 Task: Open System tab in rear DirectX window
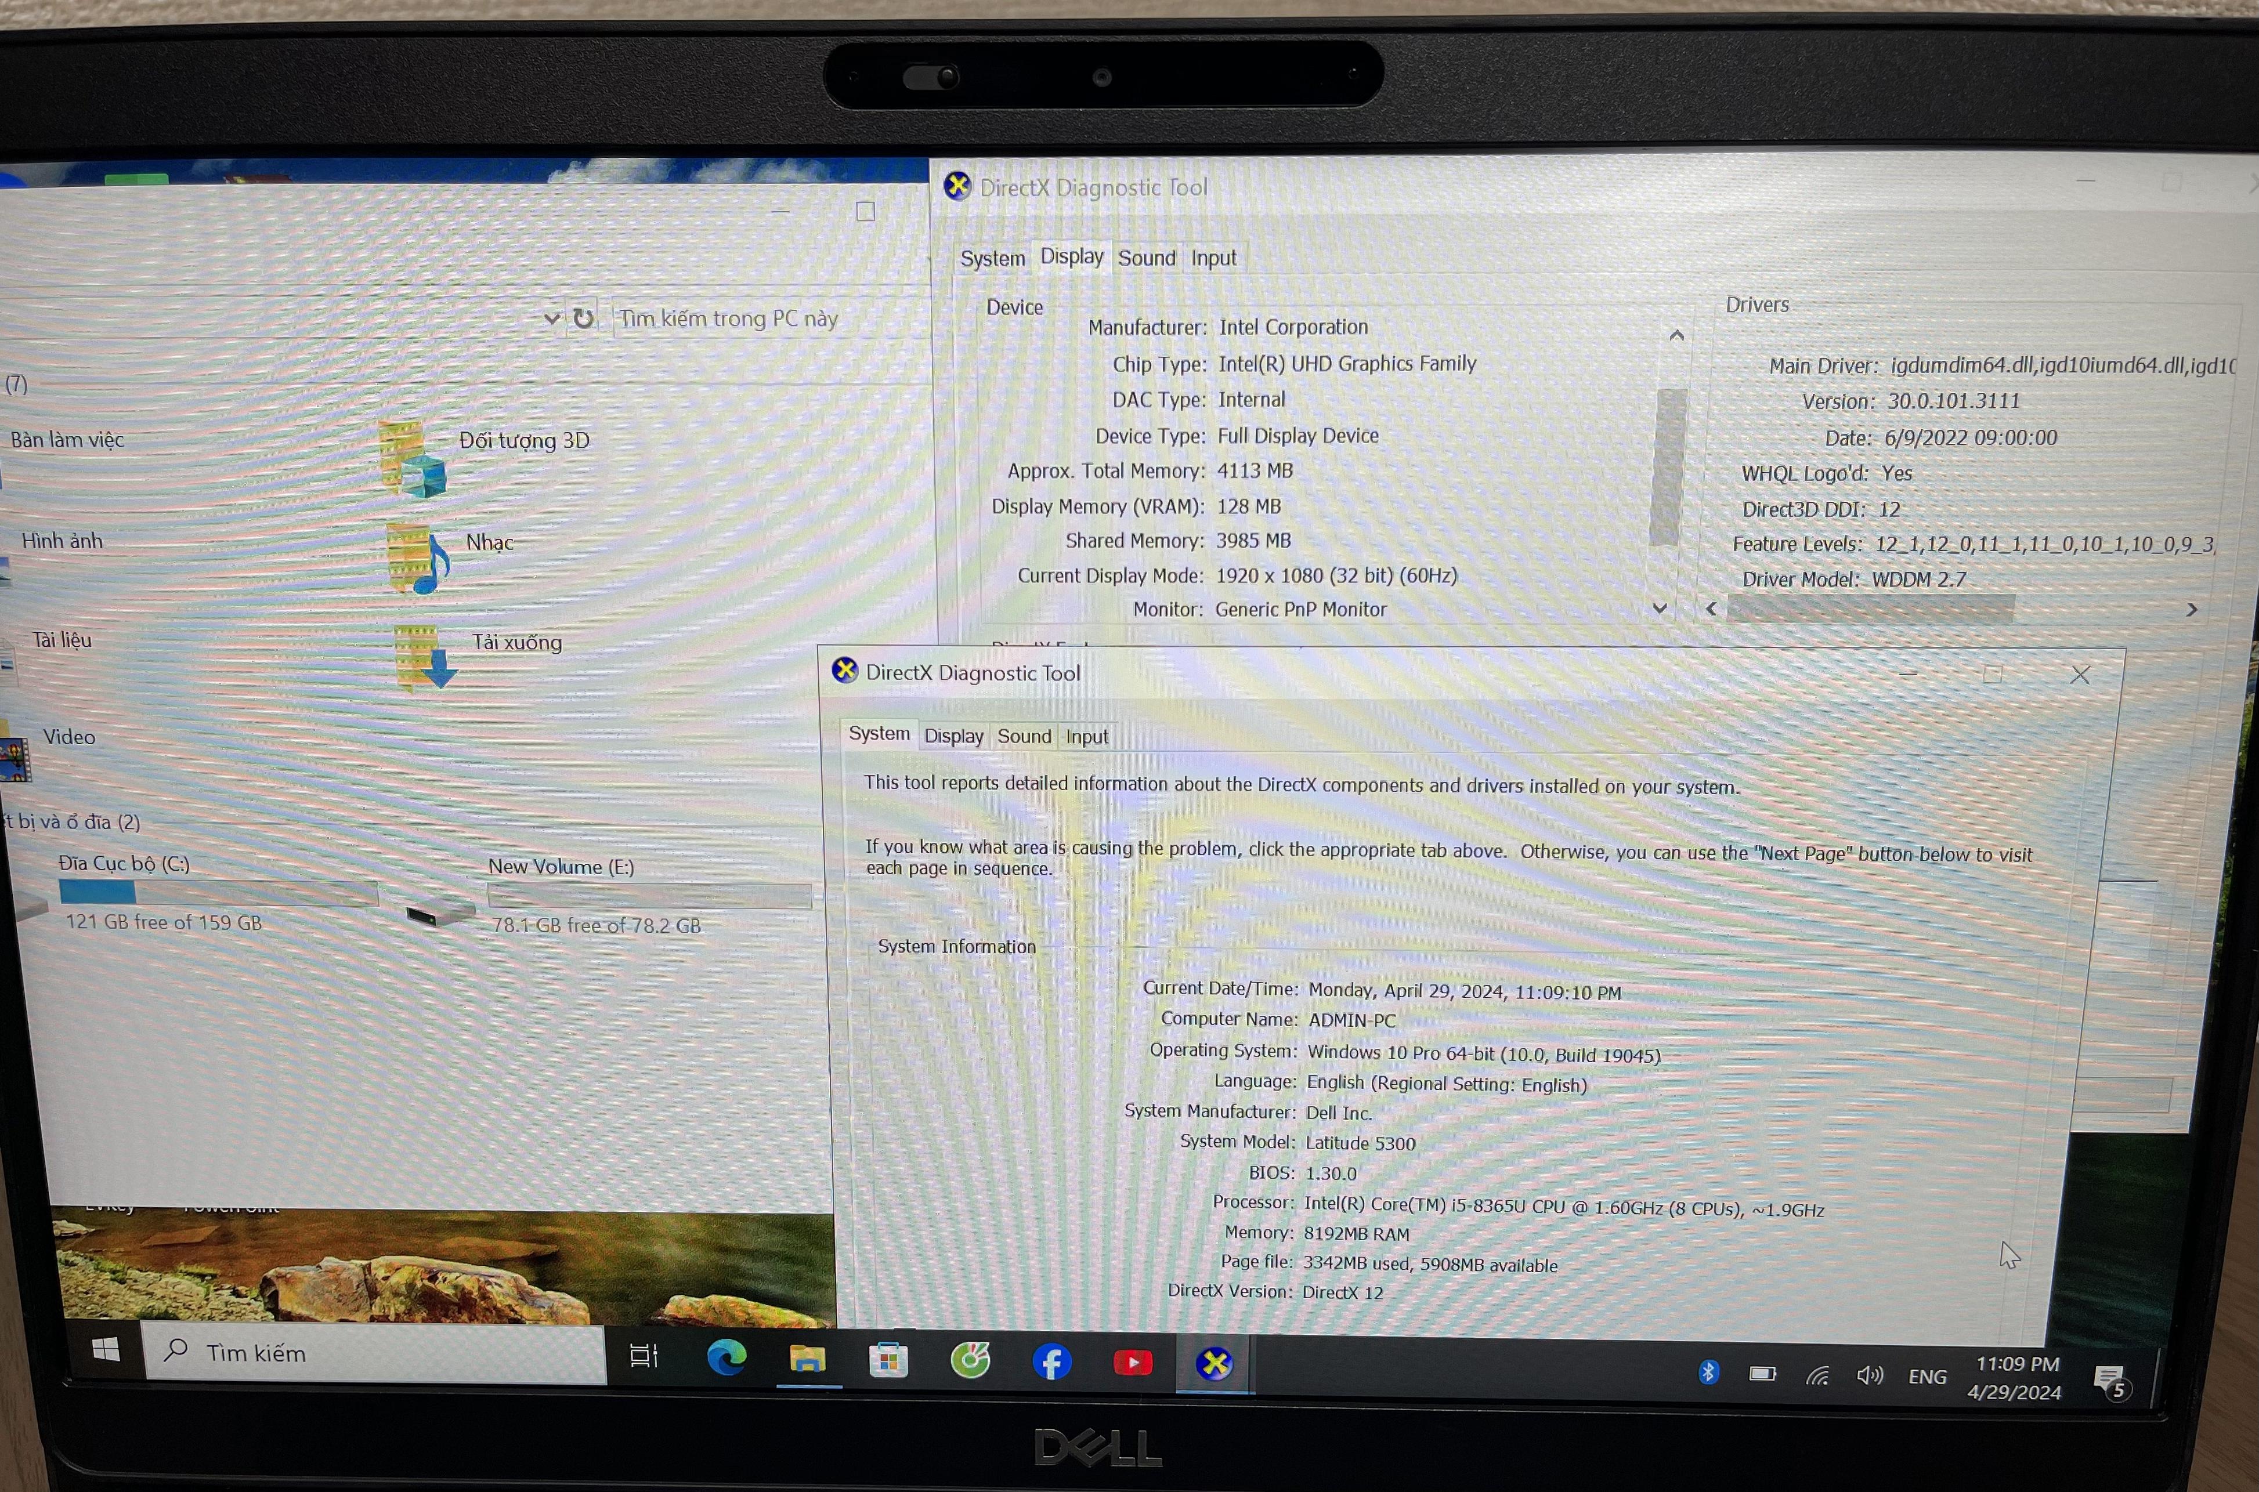(992, 258)
